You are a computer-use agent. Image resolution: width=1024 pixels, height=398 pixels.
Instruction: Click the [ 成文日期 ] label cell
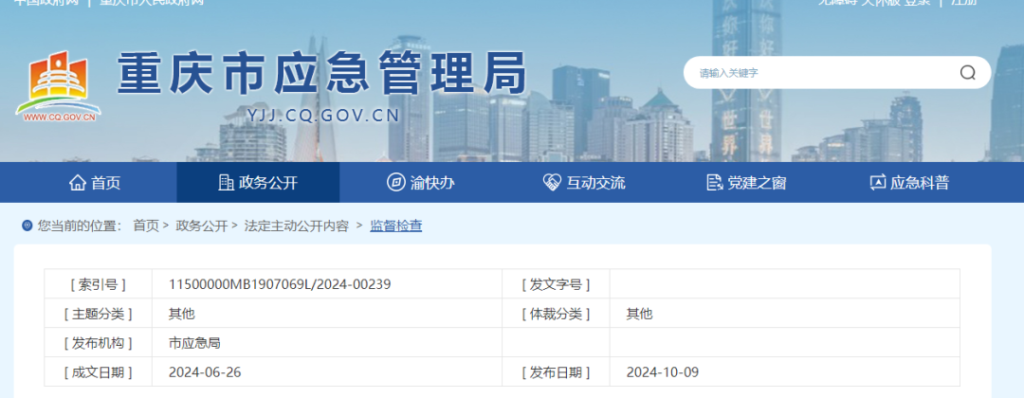(98, 371)
